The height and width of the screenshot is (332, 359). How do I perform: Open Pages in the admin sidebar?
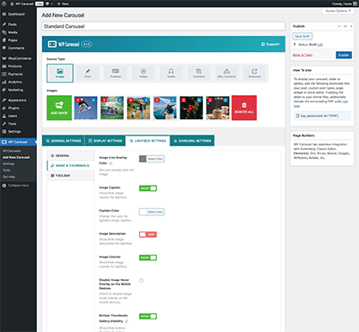[x=13, y=40]
